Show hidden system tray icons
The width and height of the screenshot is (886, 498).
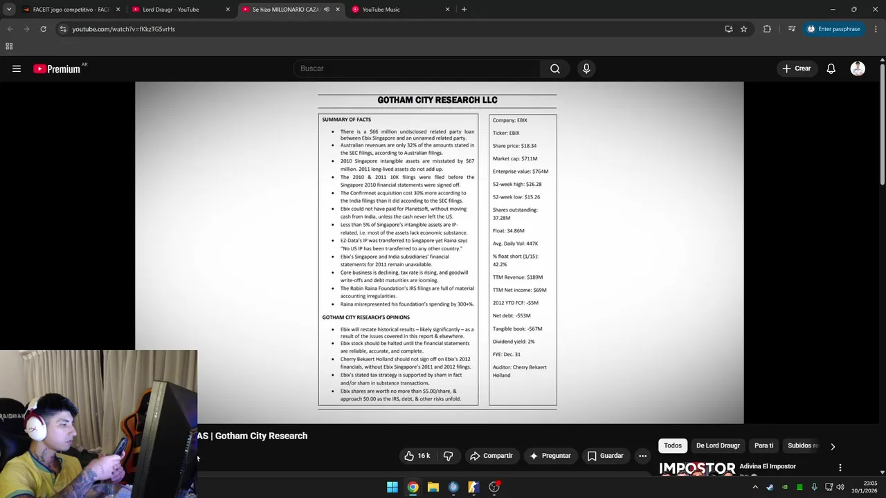coord(755,487)
